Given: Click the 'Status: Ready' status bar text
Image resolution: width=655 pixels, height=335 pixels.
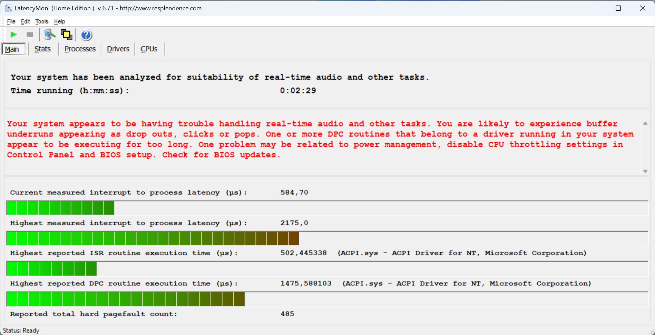Looking at the screenshot, I should pos(21,331).
